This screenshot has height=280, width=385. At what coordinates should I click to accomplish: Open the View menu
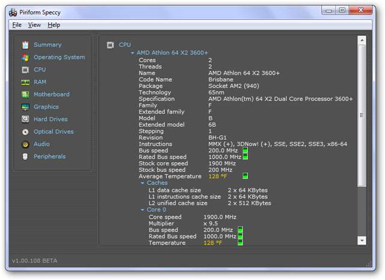[x=34, y=25]
